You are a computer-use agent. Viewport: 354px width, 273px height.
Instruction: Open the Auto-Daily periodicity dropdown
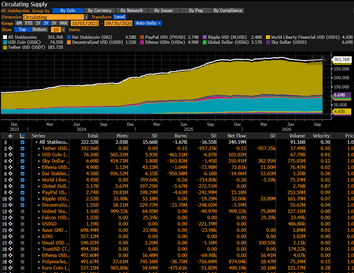tap(148, 23)
